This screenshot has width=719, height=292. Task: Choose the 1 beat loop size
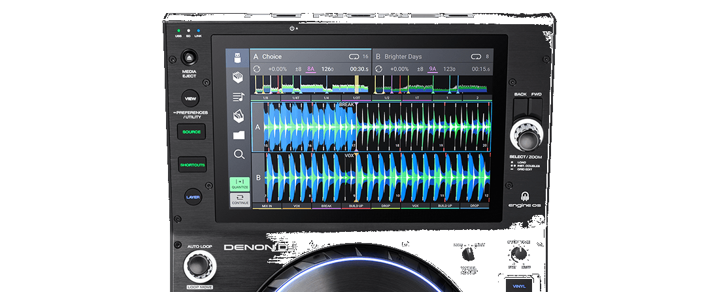[446, 98]
